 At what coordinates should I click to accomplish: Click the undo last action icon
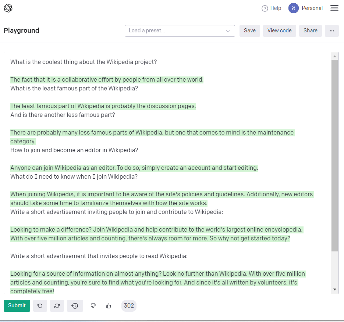40,306
